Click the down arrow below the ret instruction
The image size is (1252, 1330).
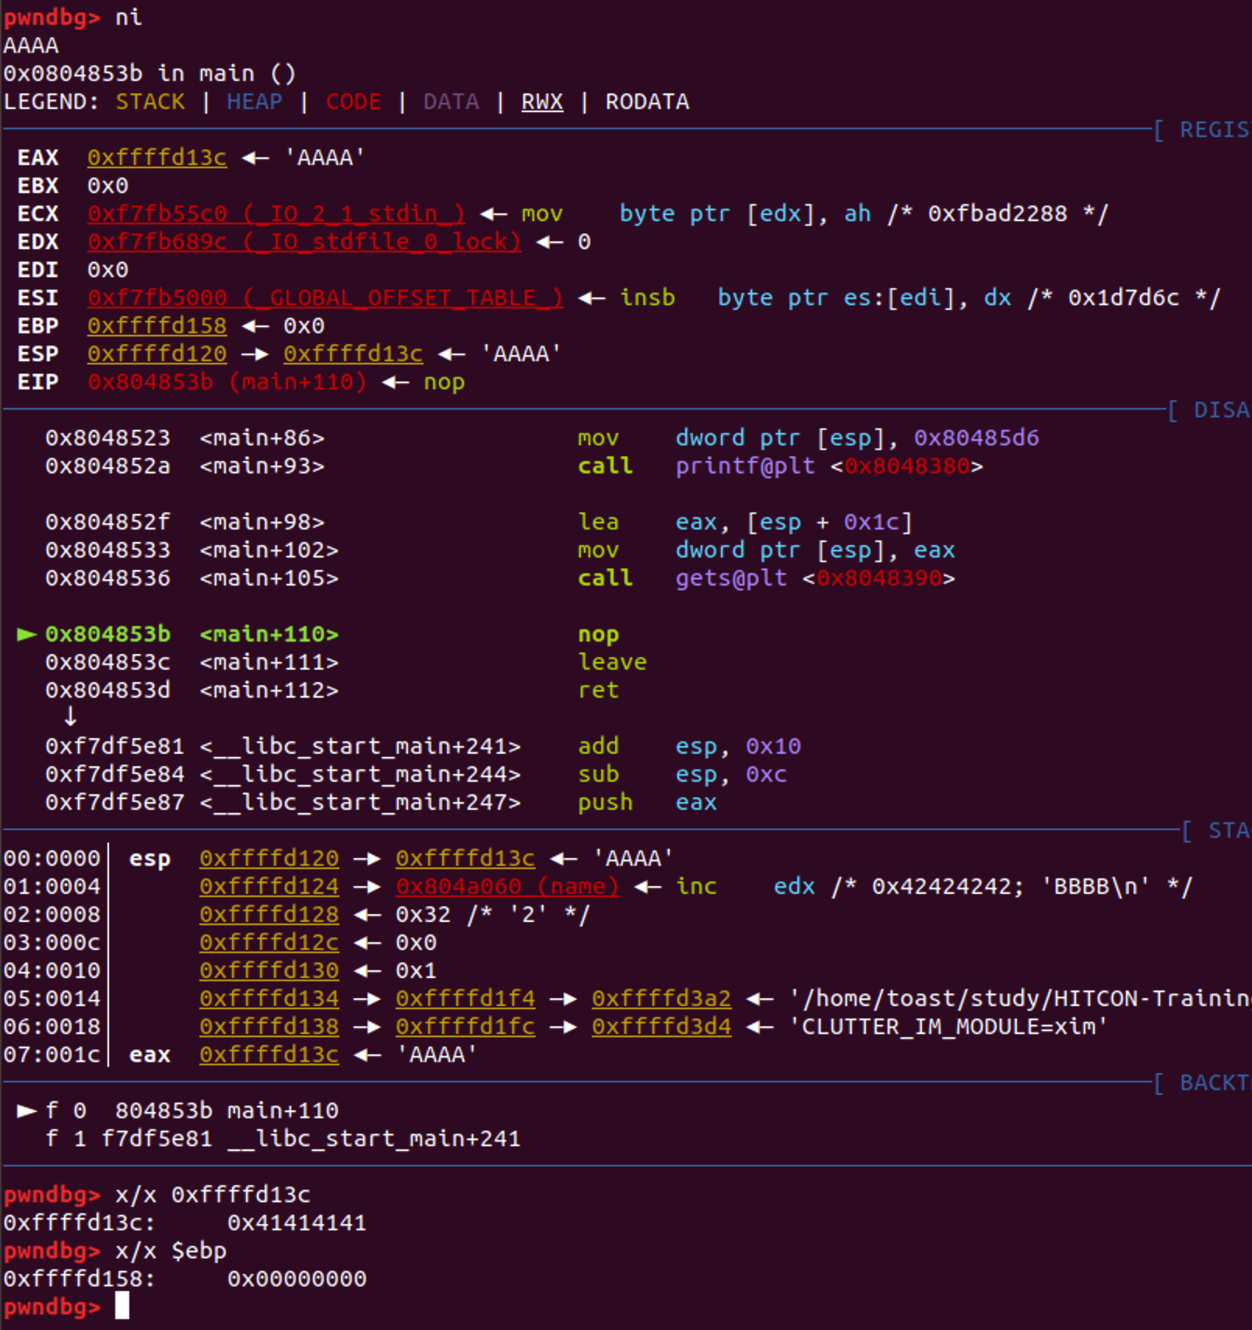[x=70, y=716]
